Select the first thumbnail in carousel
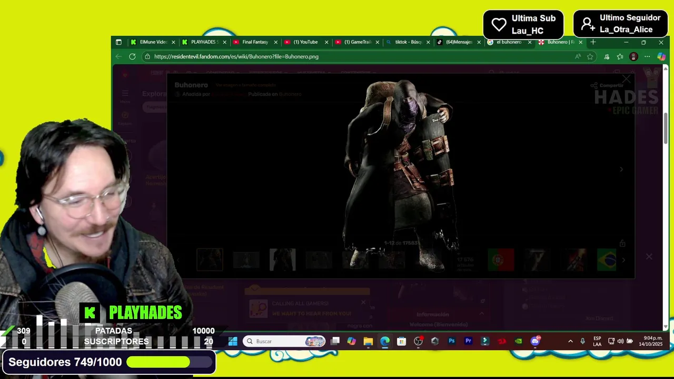 [x=210, y=260]
